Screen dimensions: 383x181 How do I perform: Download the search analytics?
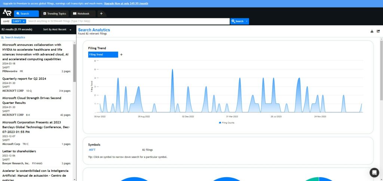[372, 31]
